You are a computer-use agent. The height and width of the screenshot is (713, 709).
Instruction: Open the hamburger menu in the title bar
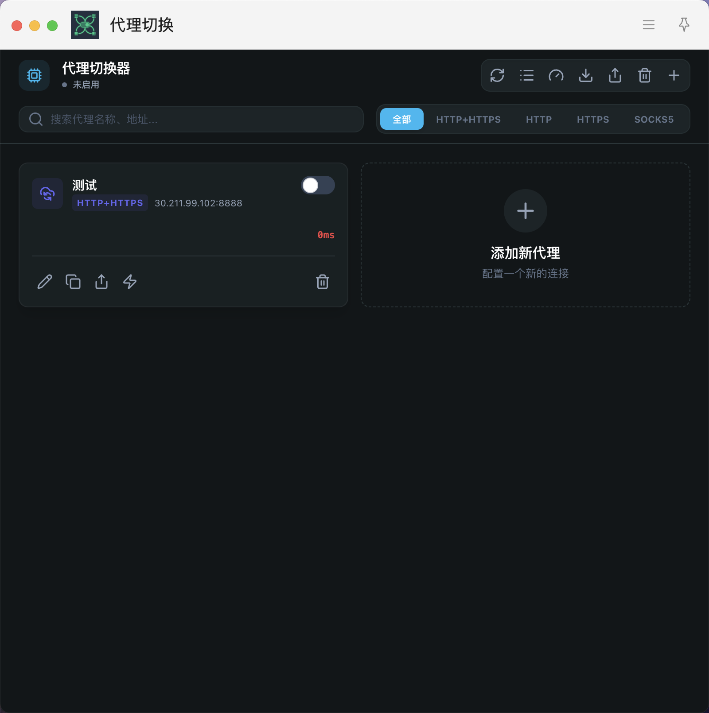tap(649, 25)
